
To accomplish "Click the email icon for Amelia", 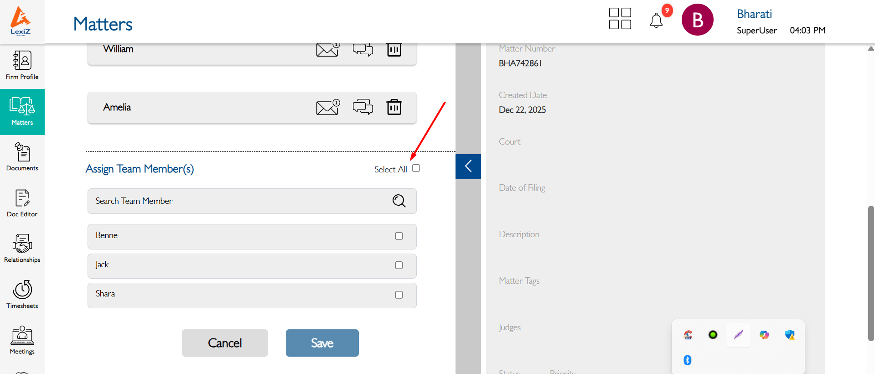I will [x=328, y=107].
